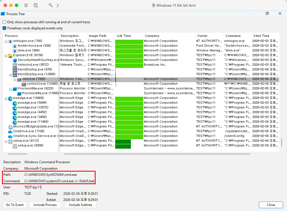Collapse the setup.exe (6112) node
This screenshot has width=287, height=211.
click(x=6, y=141)
